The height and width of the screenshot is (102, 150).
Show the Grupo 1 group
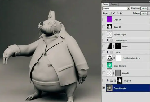pos(104,80)
